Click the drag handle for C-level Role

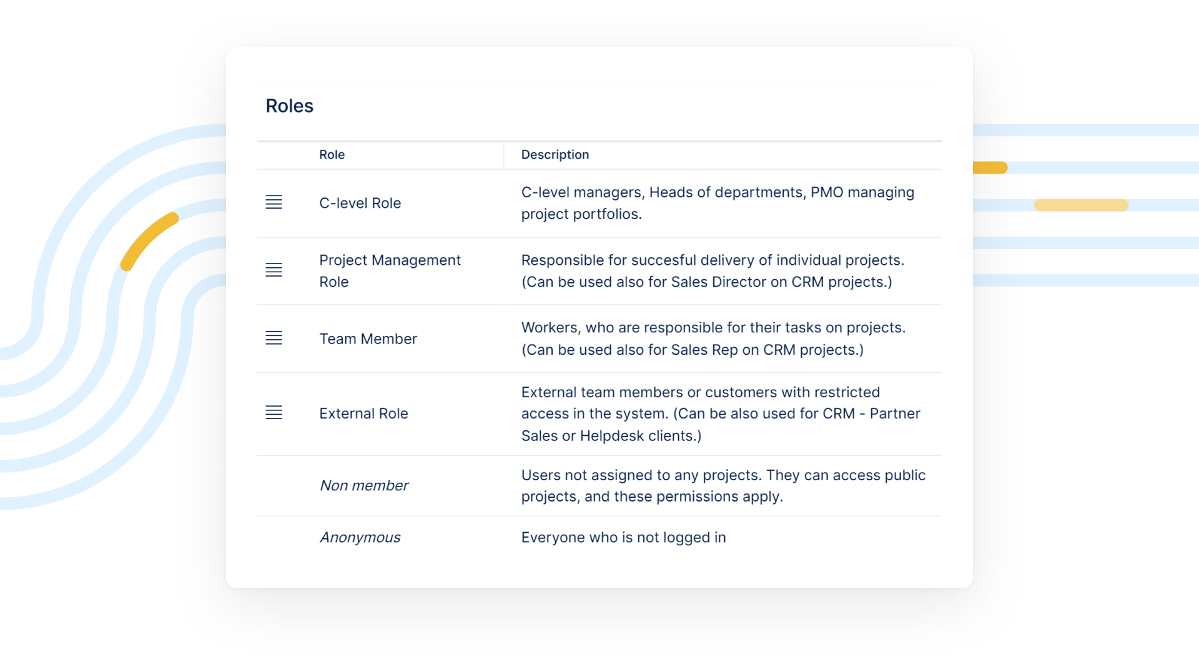[x=274, y=202]
